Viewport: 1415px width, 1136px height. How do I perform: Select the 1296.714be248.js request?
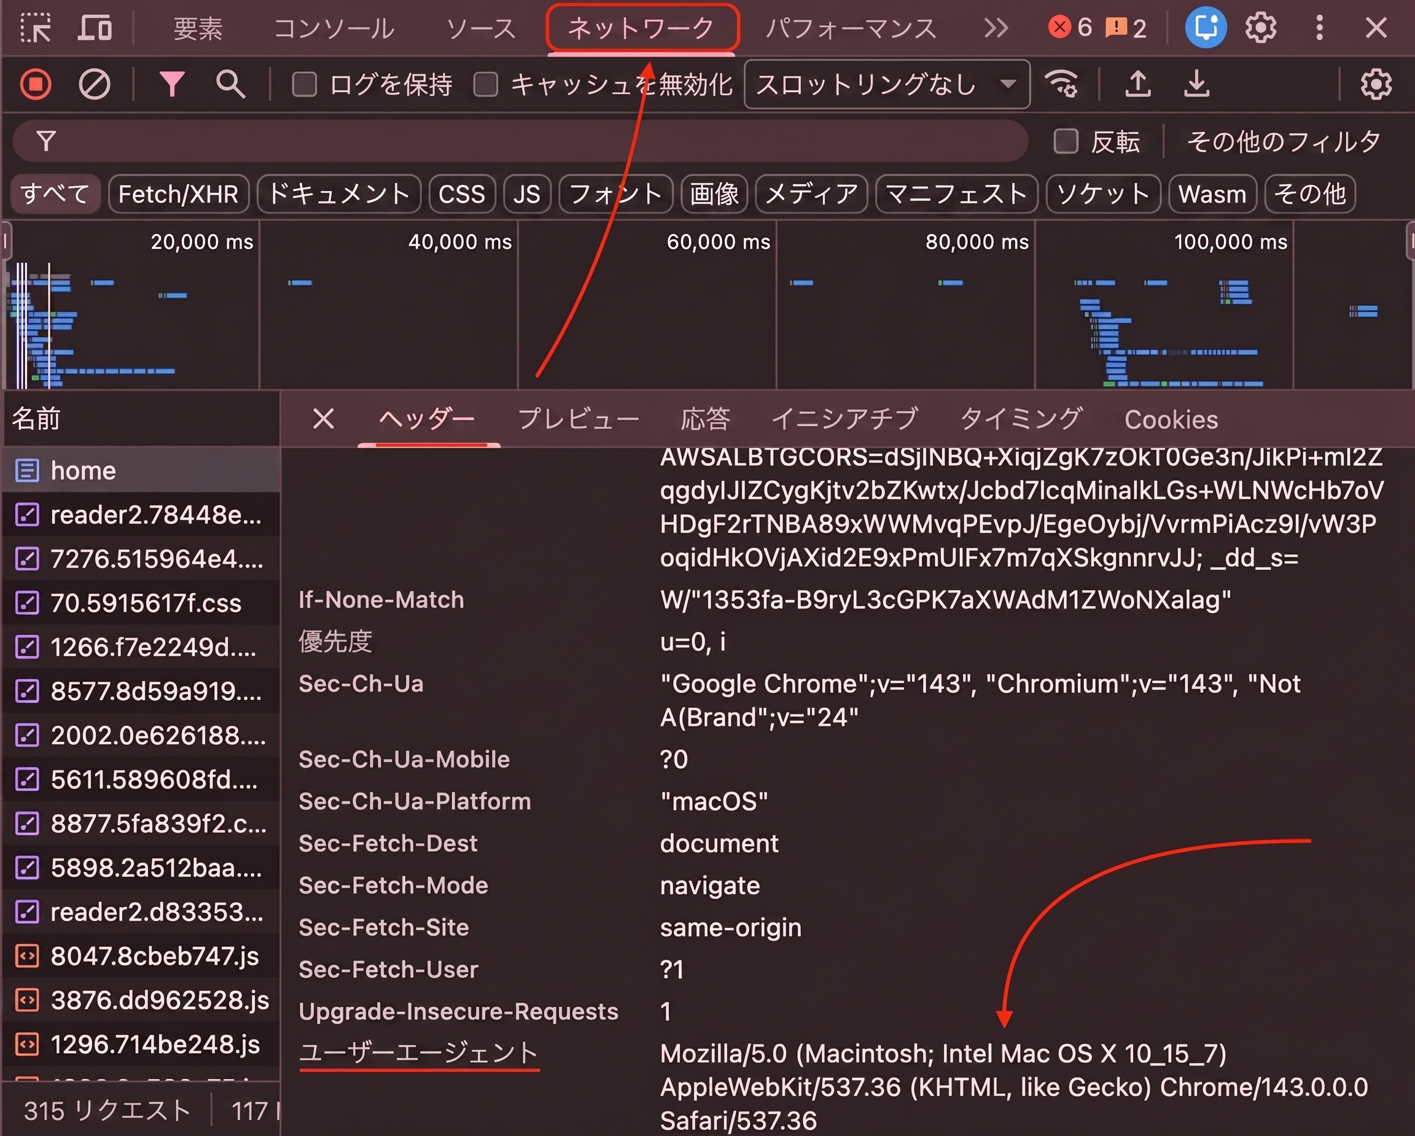click(141, 1043)
